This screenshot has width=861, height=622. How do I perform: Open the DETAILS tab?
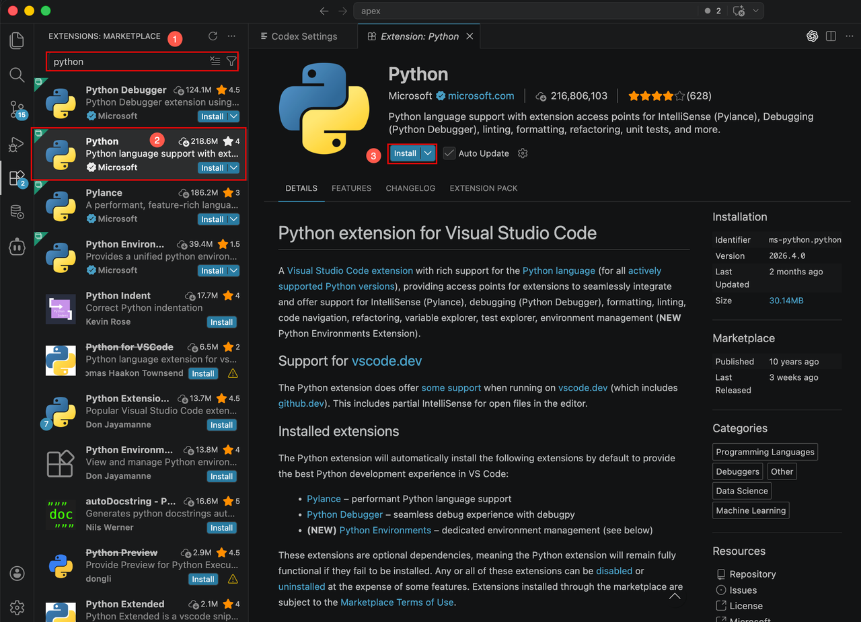point(301,188)
